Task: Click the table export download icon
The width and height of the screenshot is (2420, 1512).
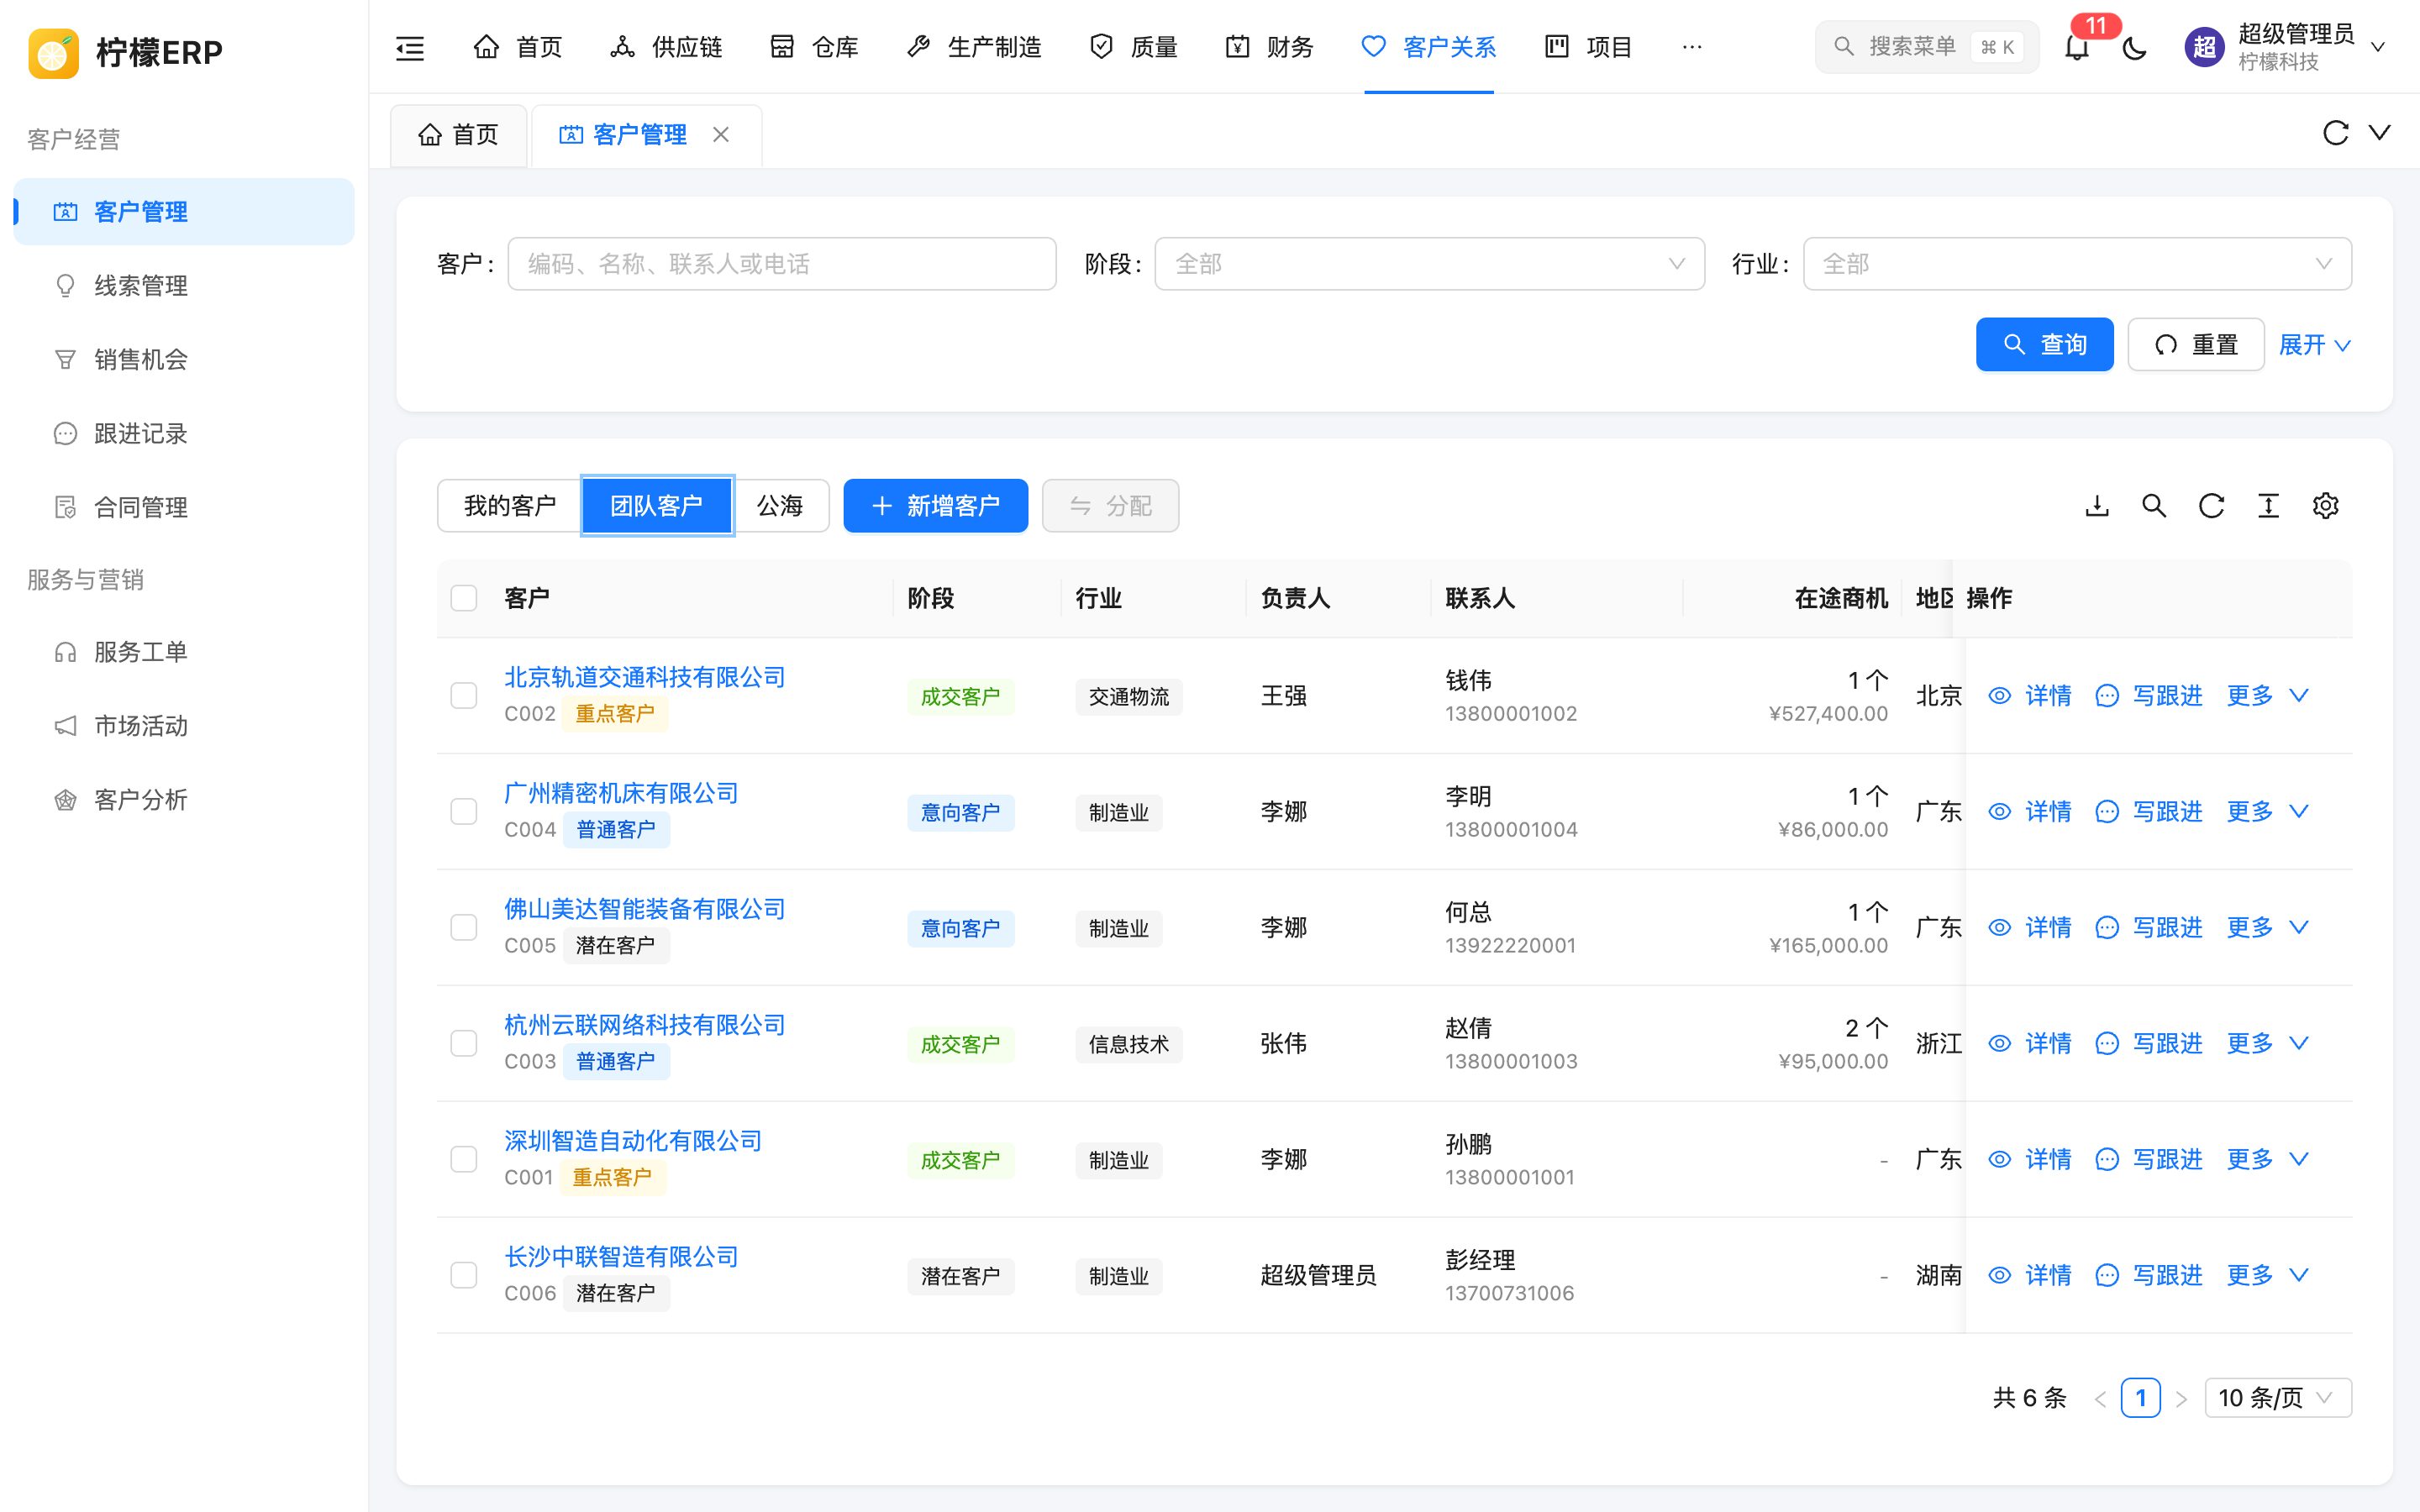Action: click(x=2097, y=506)
